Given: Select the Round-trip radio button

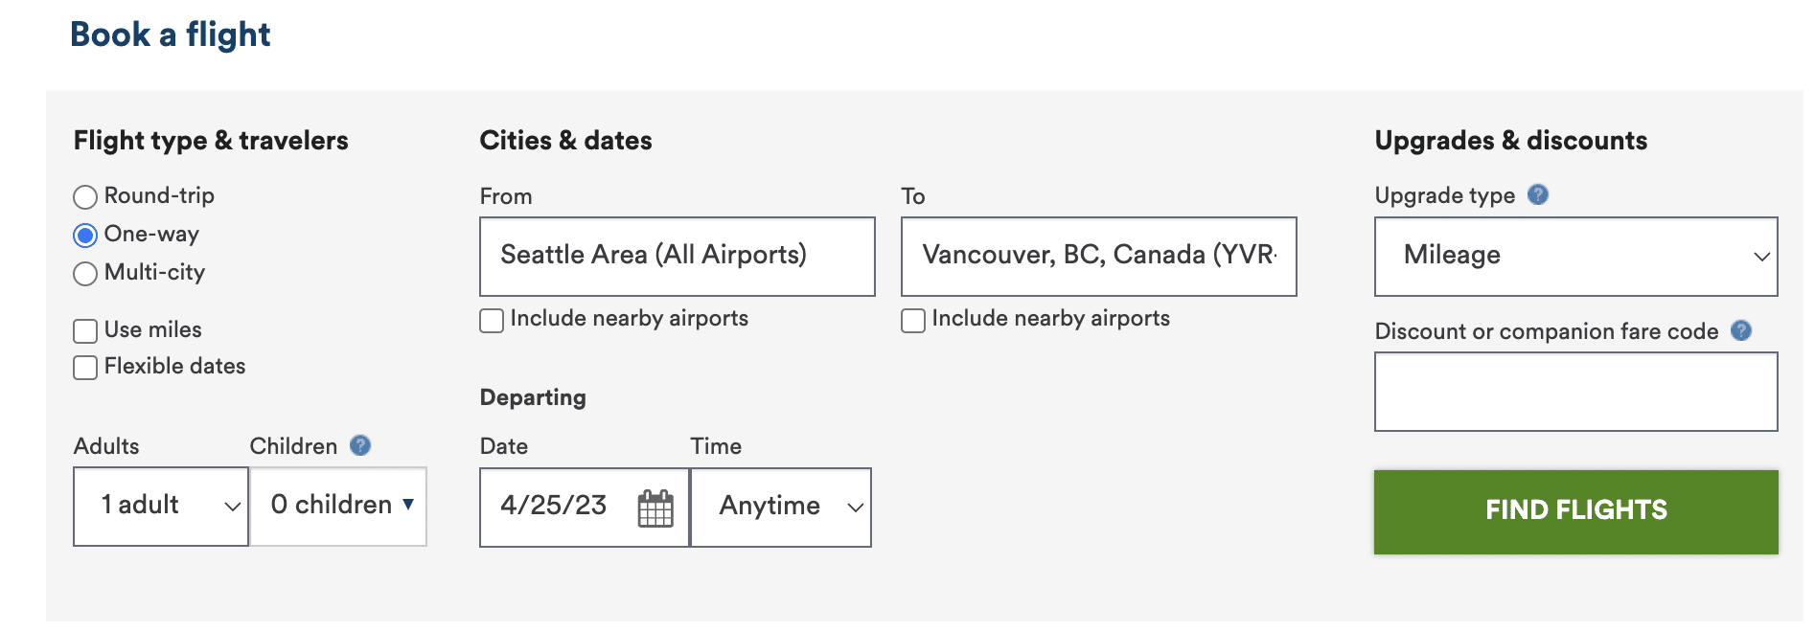Looking at the screenshot, I should [85, 196].
